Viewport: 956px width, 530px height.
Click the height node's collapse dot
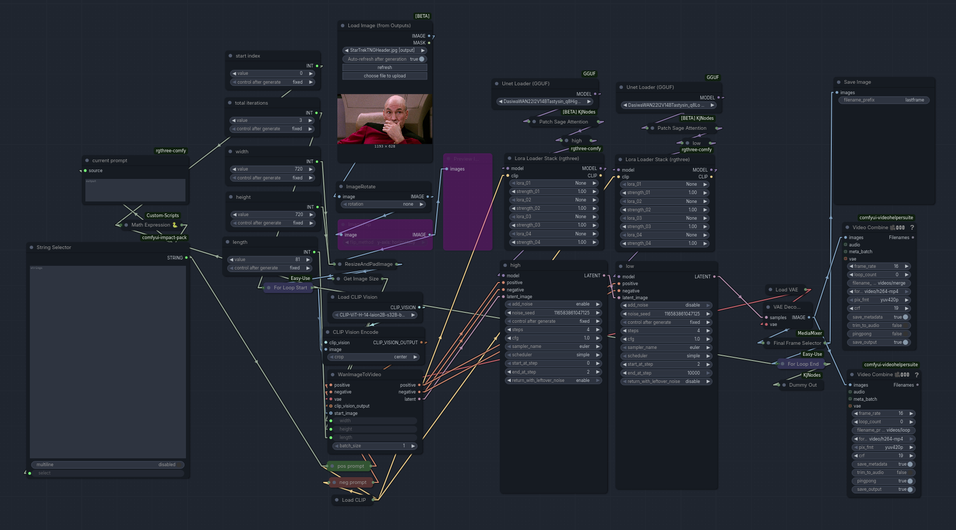[231, 197]
